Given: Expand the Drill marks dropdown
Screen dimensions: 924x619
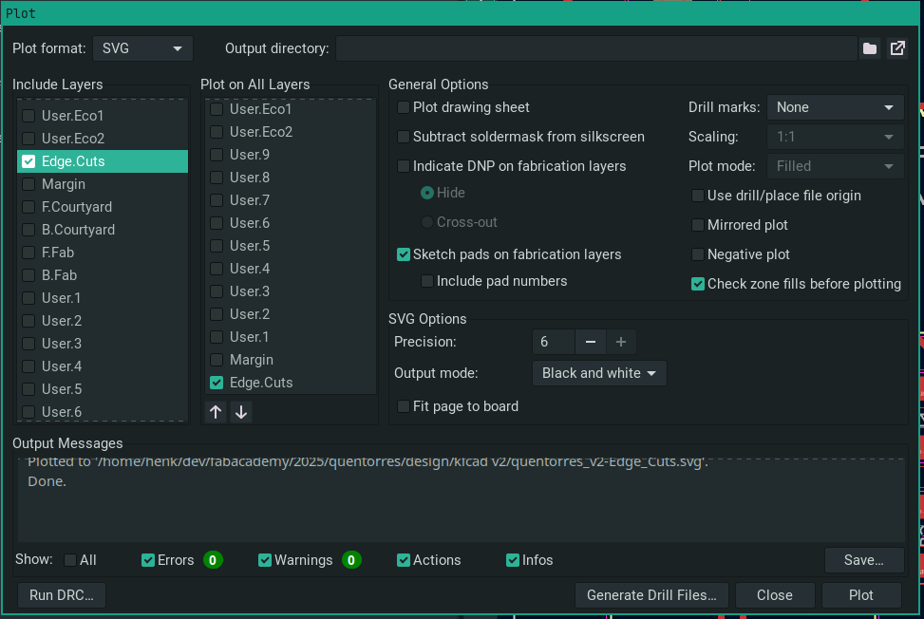Looking at the screenshot, I should (835, 107).
